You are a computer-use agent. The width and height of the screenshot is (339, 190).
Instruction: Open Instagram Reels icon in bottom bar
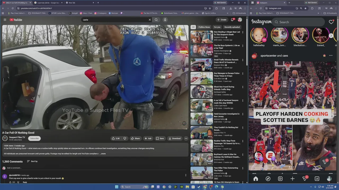click(x=280, y=179)
